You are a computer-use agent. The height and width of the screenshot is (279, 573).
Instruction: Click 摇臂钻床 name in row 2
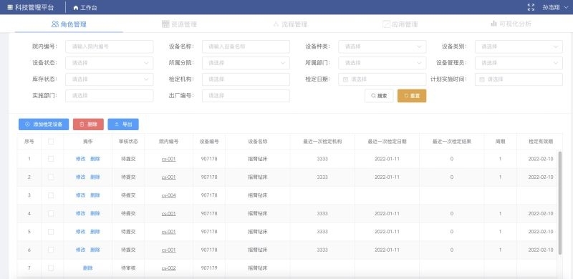[258, 177]
